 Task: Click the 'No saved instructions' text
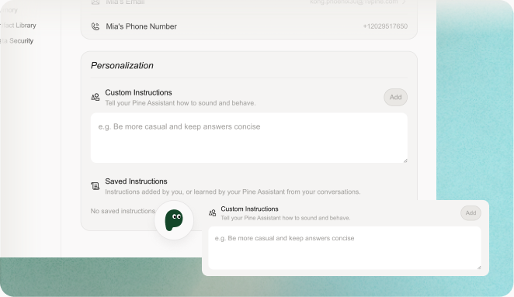123,211
